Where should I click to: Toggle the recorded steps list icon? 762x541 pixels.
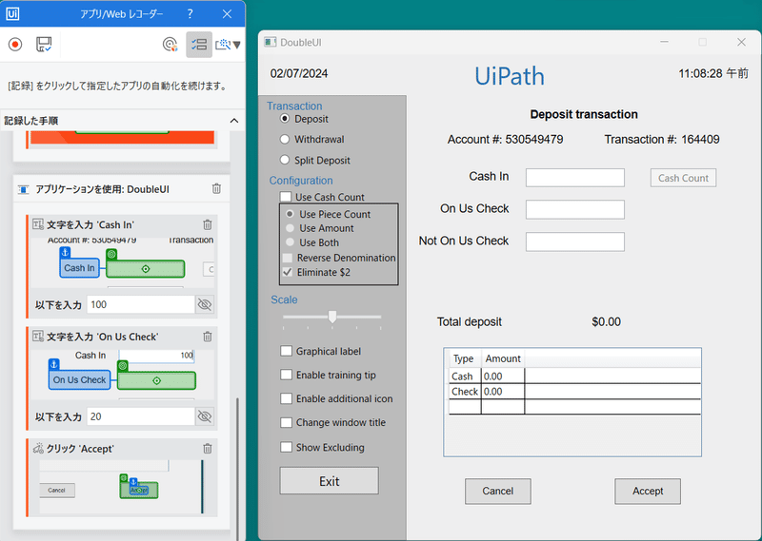point(199,45)
